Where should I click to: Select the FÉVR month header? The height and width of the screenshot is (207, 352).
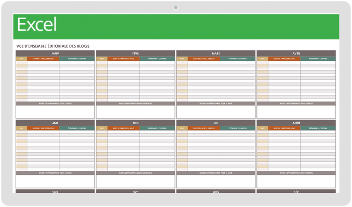(136, 53)
